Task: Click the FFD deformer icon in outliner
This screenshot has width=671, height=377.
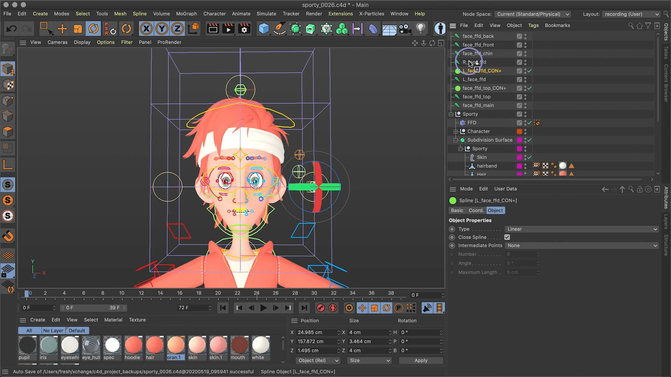Action: 463,123
